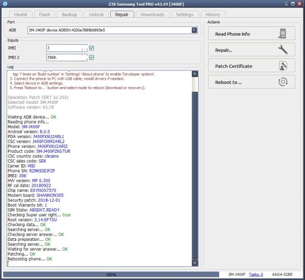
Task: Toggle the IMEI checkbox
Action: point(91,48)
